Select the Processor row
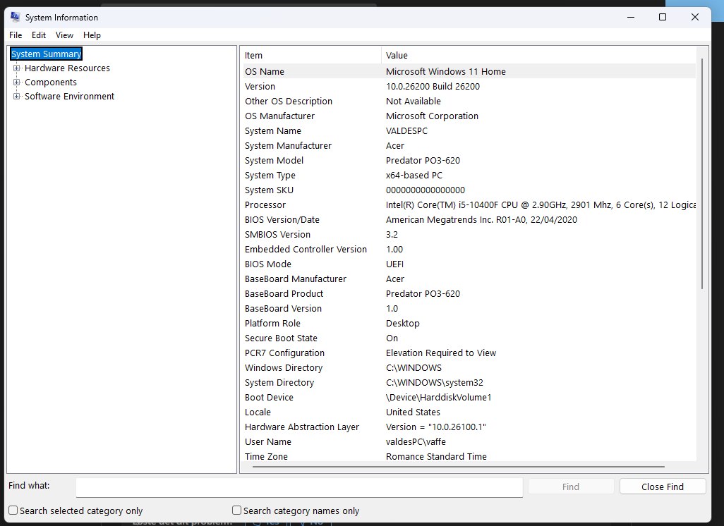 coord(469,205)
